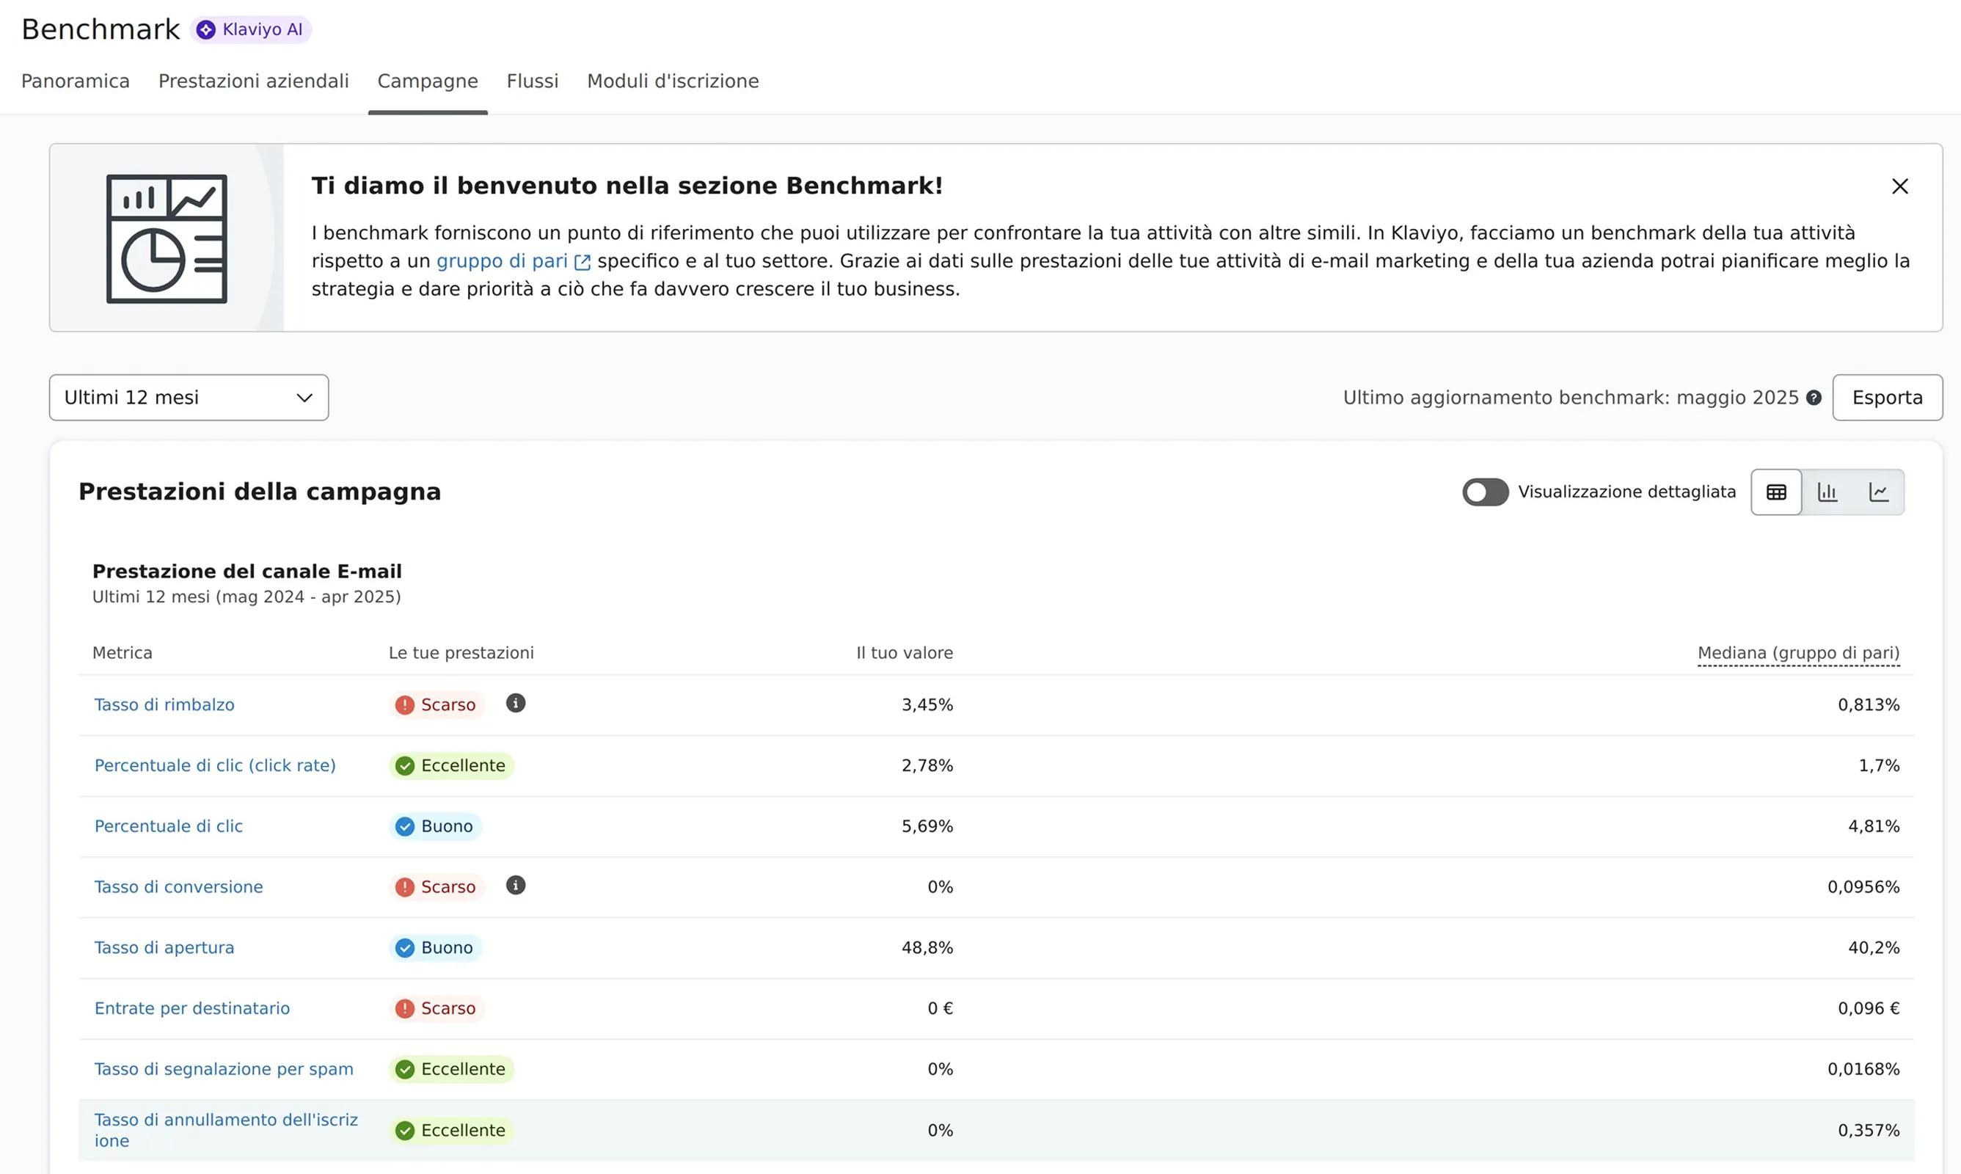Open Tasso di apertura metric link
This screenshot has width=1961, height=1174.
[164, 947]
